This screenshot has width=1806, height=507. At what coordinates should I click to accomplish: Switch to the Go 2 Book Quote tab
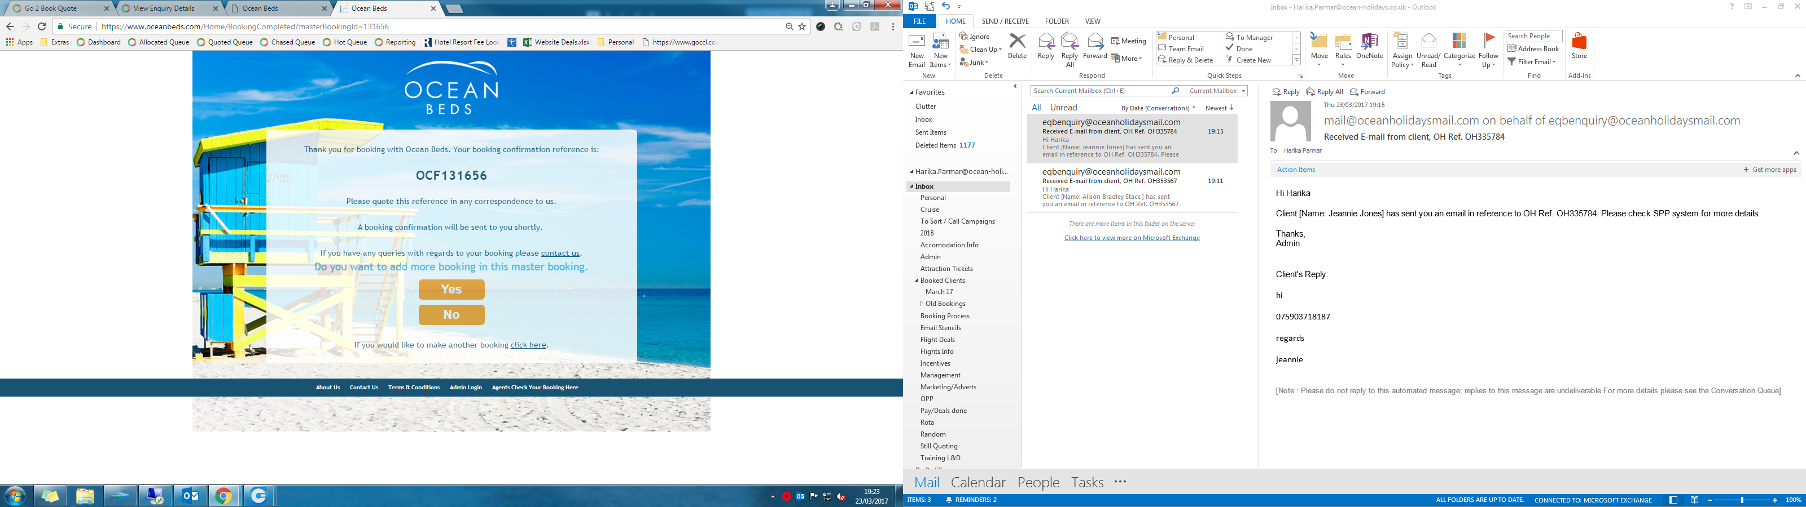(x=60, y=8)
